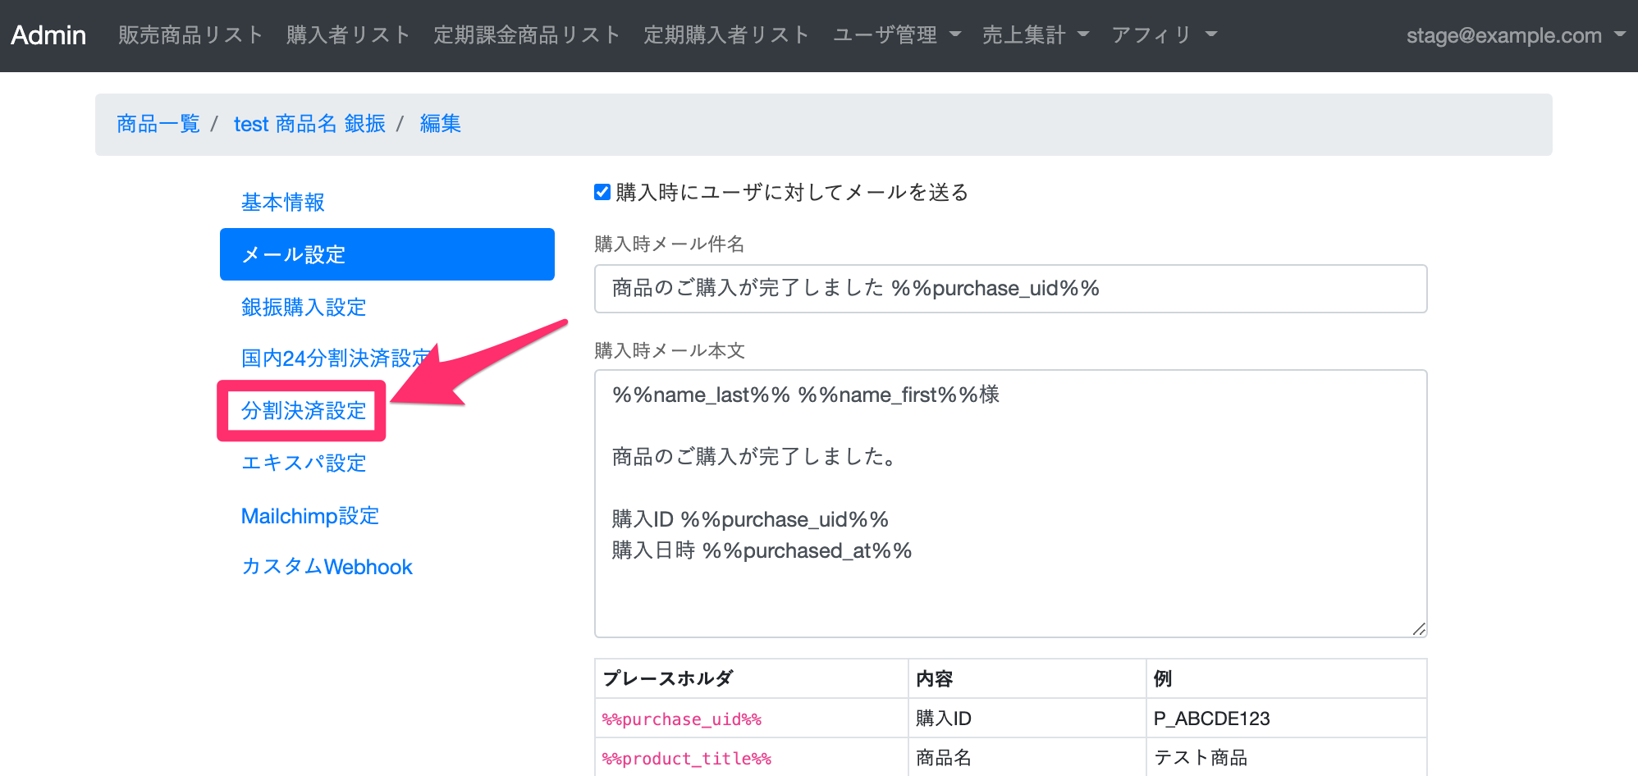Open the 売上集計 dropdown menu

1035,35
